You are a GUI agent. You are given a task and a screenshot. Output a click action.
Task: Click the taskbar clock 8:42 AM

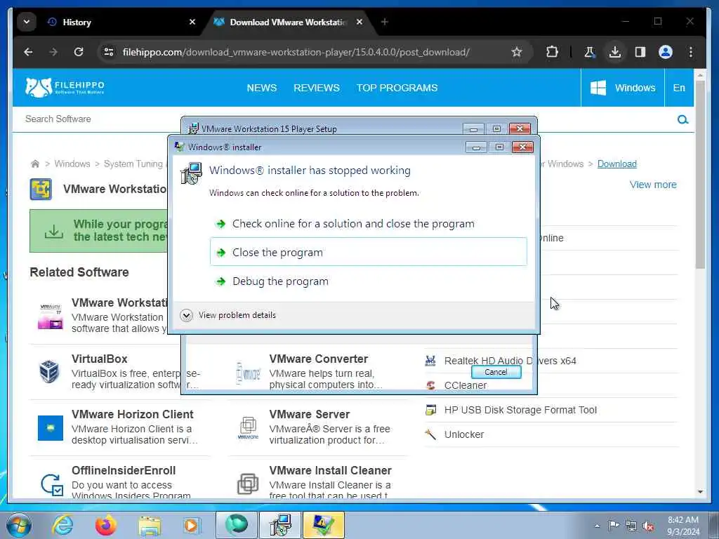[682, 520]
